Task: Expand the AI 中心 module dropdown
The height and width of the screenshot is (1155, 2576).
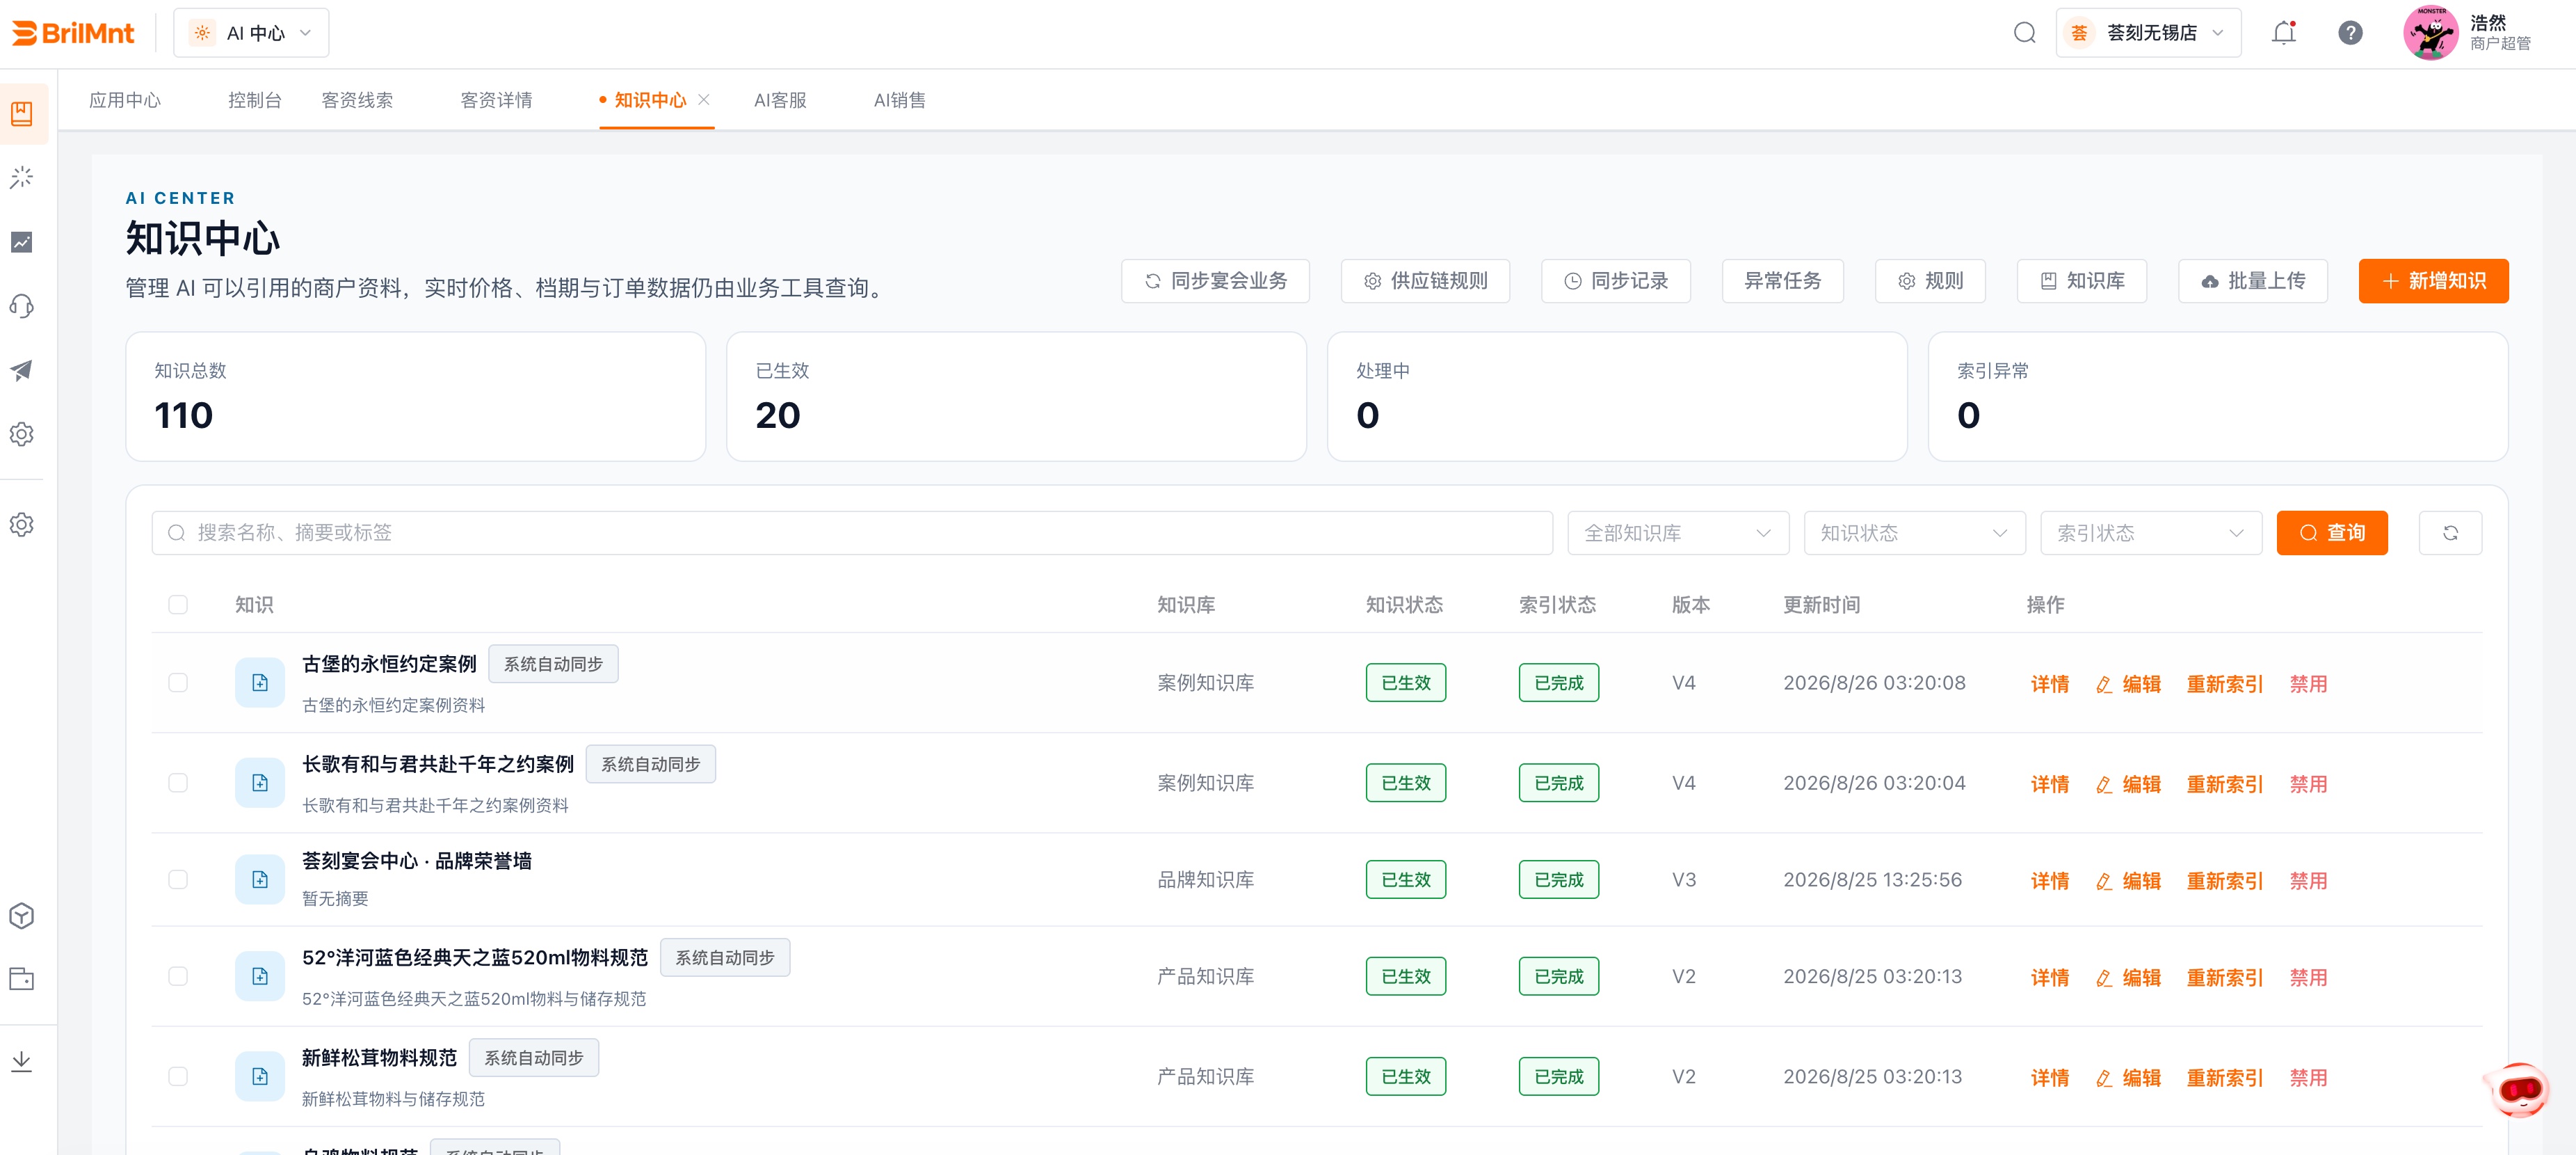Action: click(x=251, y=33)
